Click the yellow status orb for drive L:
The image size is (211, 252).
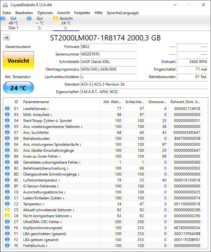55,18
